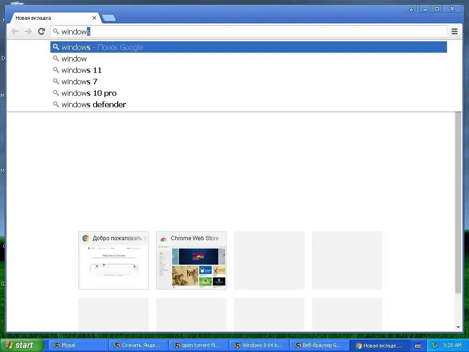Click the browser Forward arrow button
Screen dimensions: 469x352
tap(28, 32)
